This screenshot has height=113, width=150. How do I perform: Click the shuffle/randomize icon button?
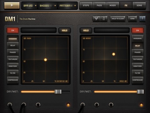[x=96, y=19]
